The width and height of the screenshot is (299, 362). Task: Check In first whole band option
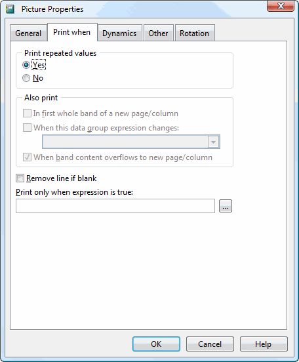point(27,113)
